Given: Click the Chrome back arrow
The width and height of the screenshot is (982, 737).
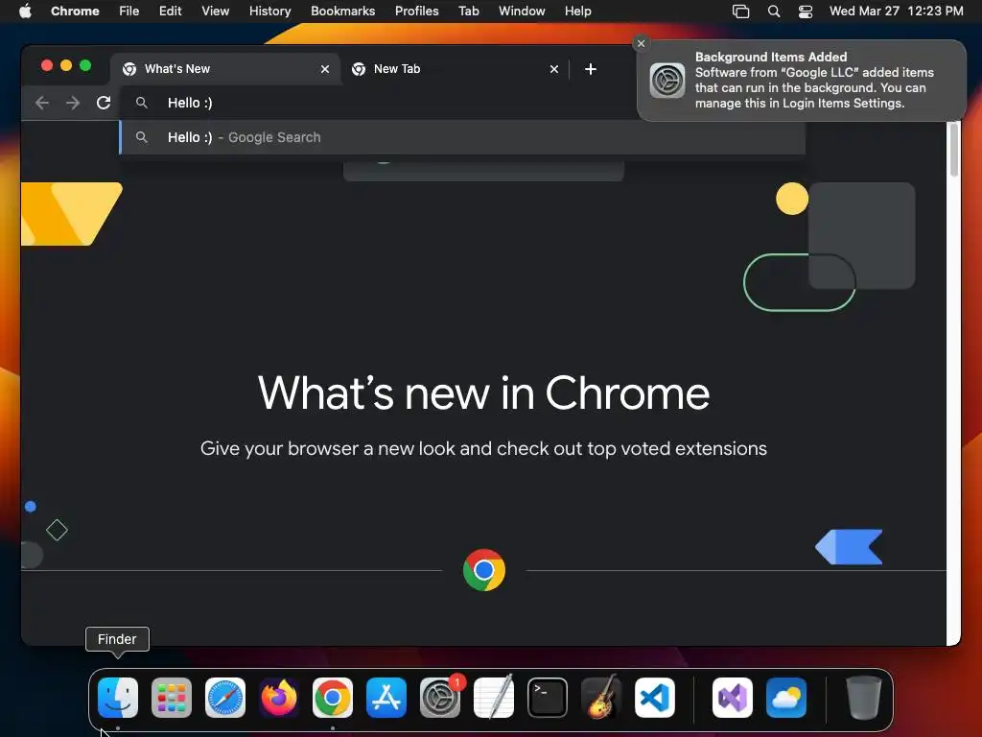Looking at the screenshot, I should pos(42,103).
